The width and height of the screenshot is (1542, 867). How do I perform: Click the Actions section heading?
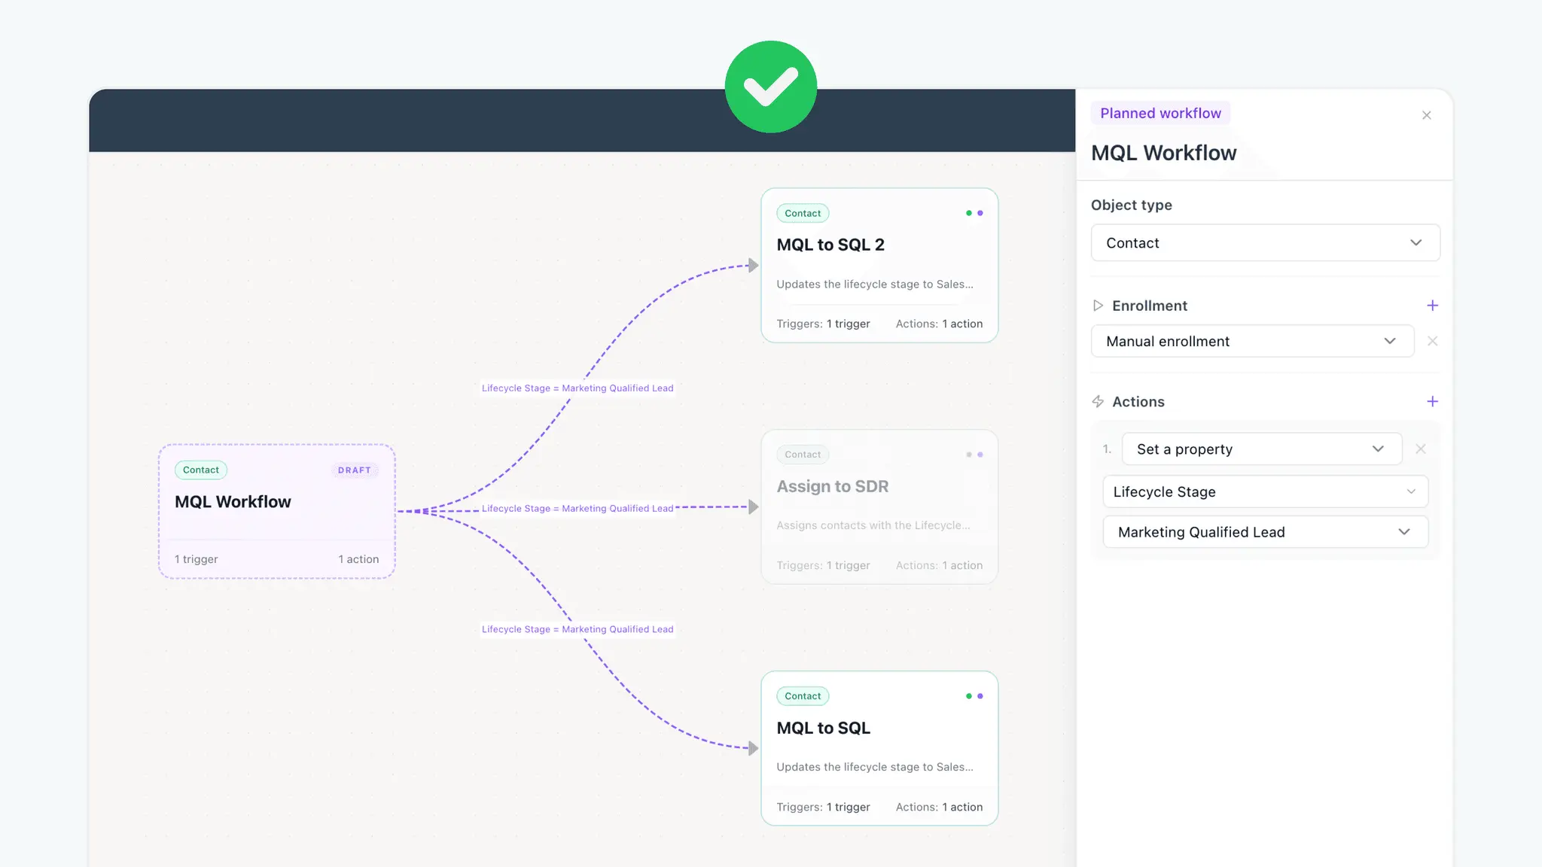(x=1138, y=402)
